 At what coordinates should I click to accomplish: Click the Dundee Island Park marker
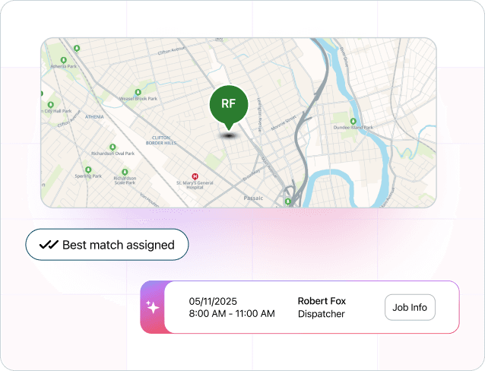(352, 122)
